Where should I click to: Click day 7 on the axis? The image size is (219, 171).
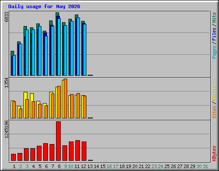pyautogui.click(x=53, y=166)
